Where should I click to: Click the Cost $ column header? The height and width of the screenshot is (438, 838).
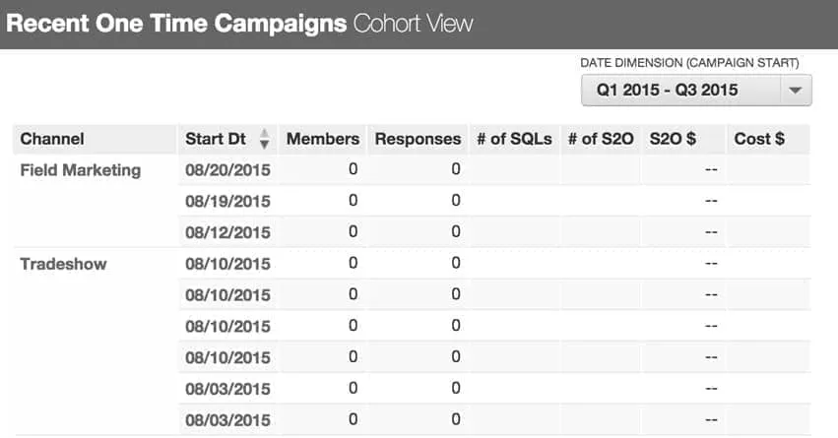point(759,139)
